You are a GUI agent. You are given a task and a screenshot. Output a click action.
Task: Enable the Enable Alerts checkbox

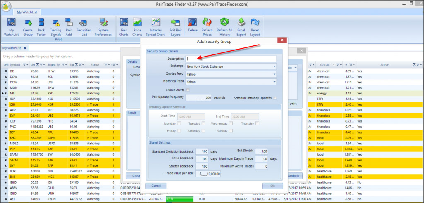188,90
